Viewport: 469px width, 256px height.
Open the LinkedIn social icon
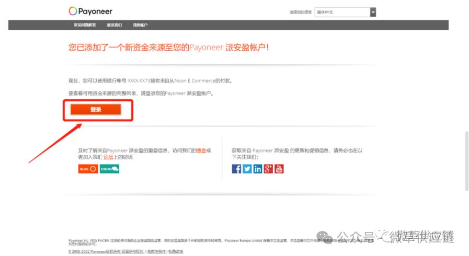pyautogui.click(x=258, y=169)
